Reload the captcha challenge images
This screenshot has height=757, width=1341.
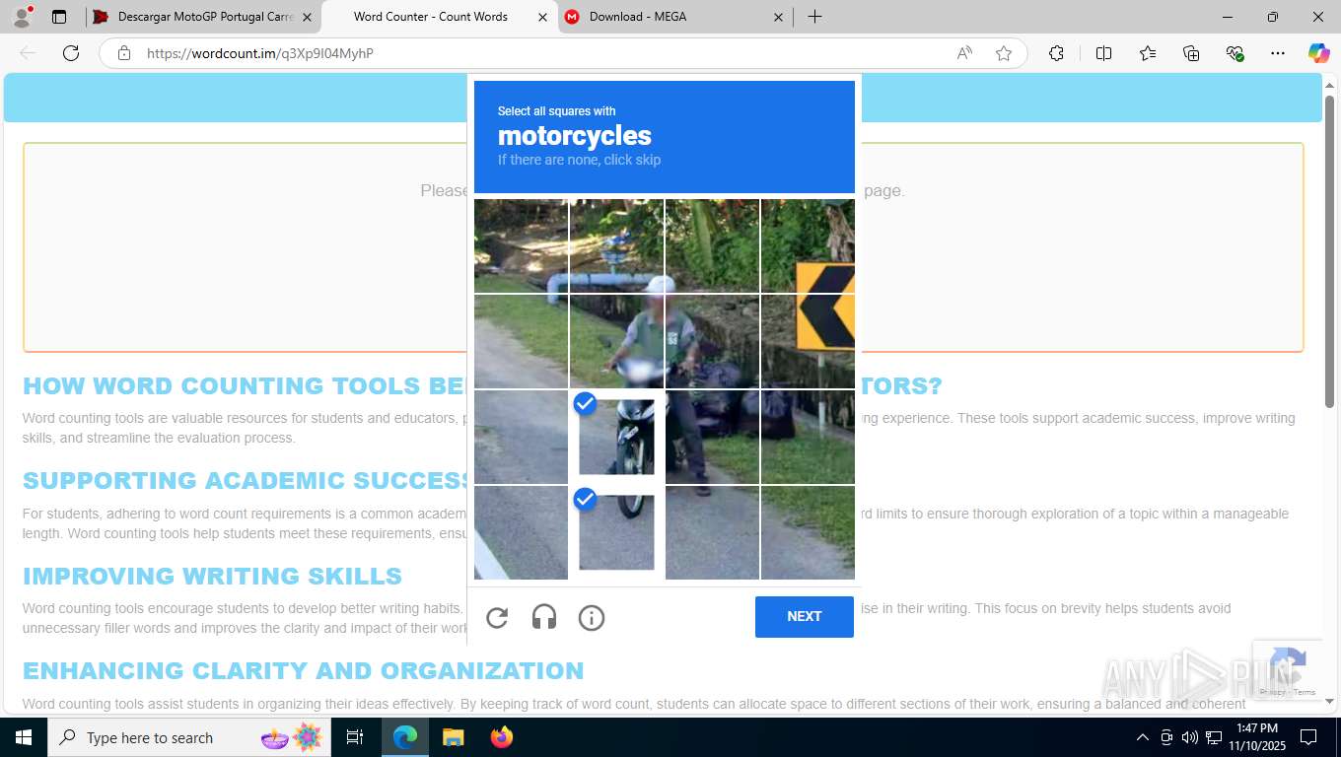coord(497,618)
